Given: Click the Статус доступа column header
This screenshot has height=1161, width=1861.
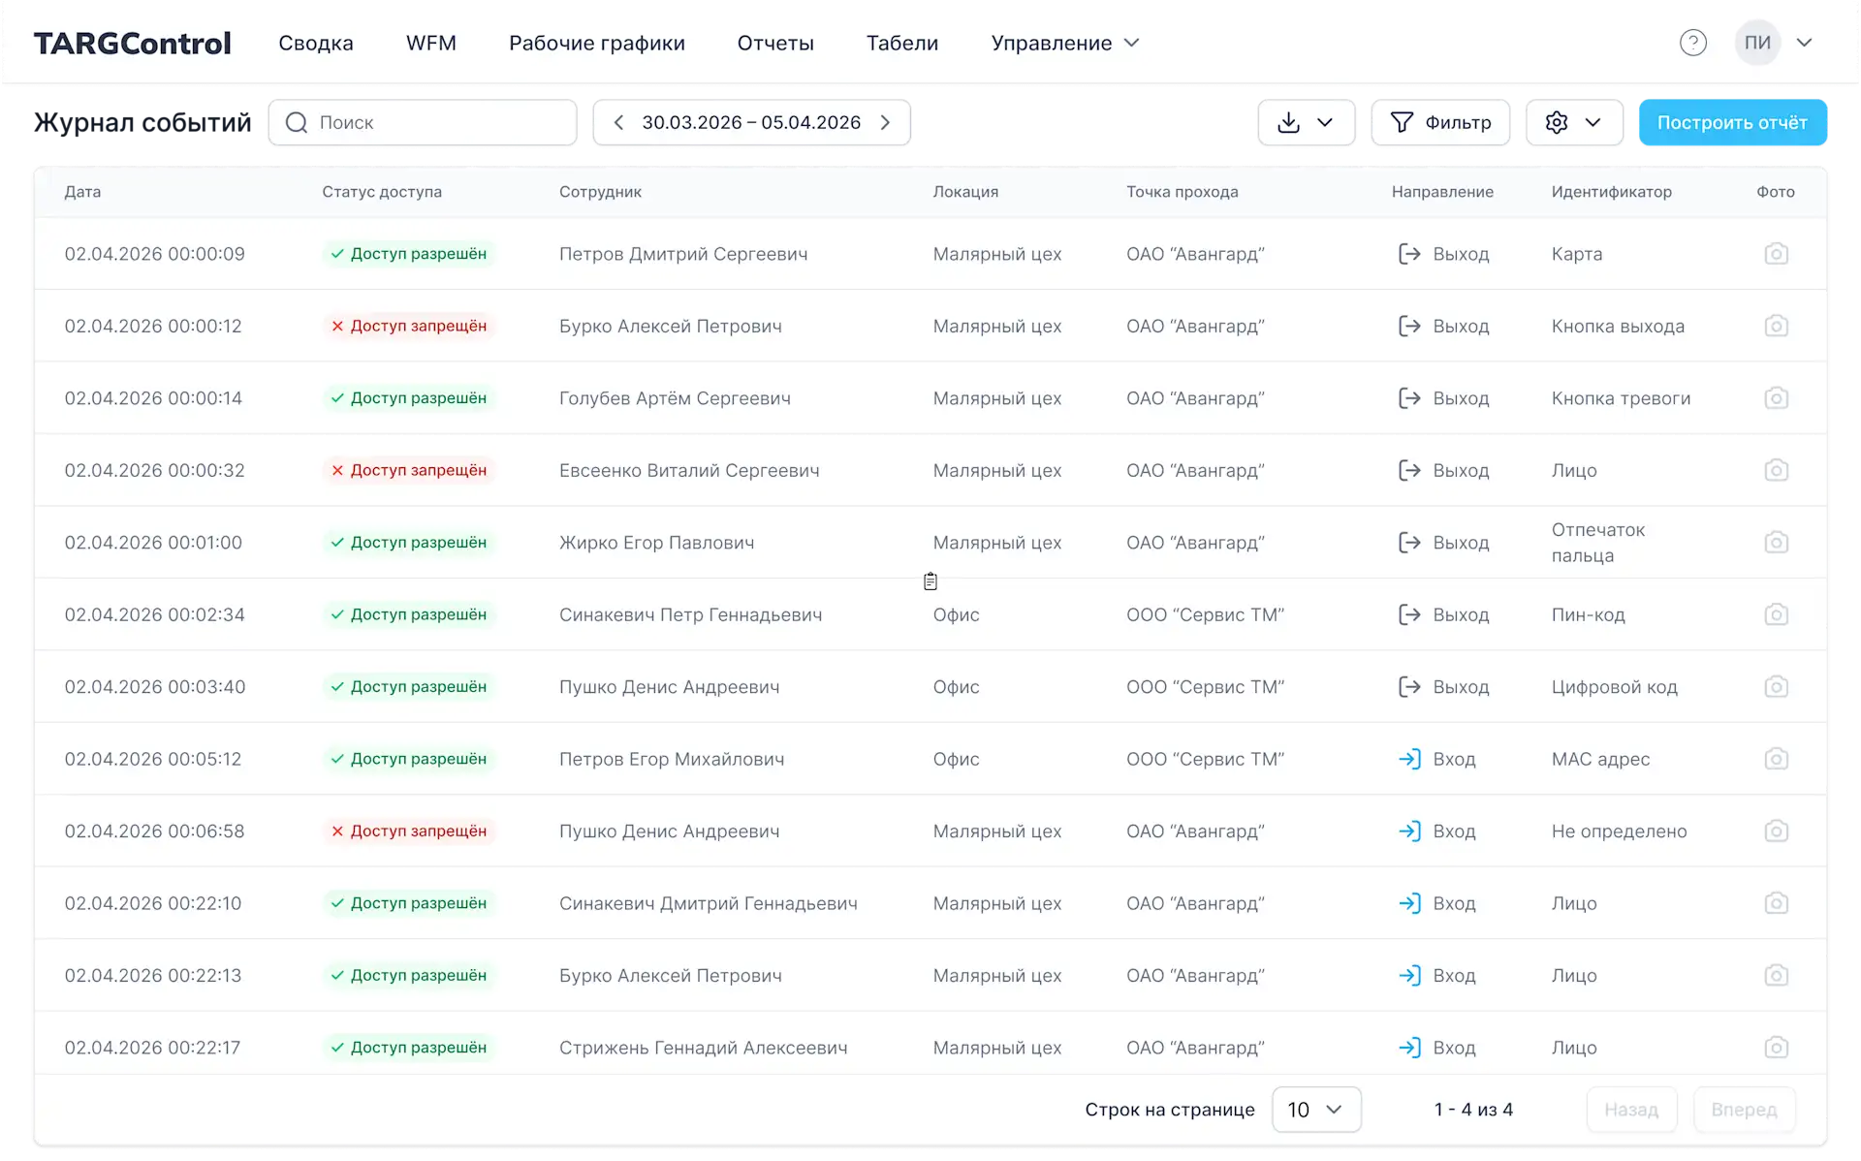Looking at the screenshot, I should (x=382, y=192).
